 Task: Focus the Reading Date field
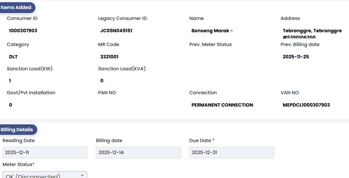click(44, 153)
